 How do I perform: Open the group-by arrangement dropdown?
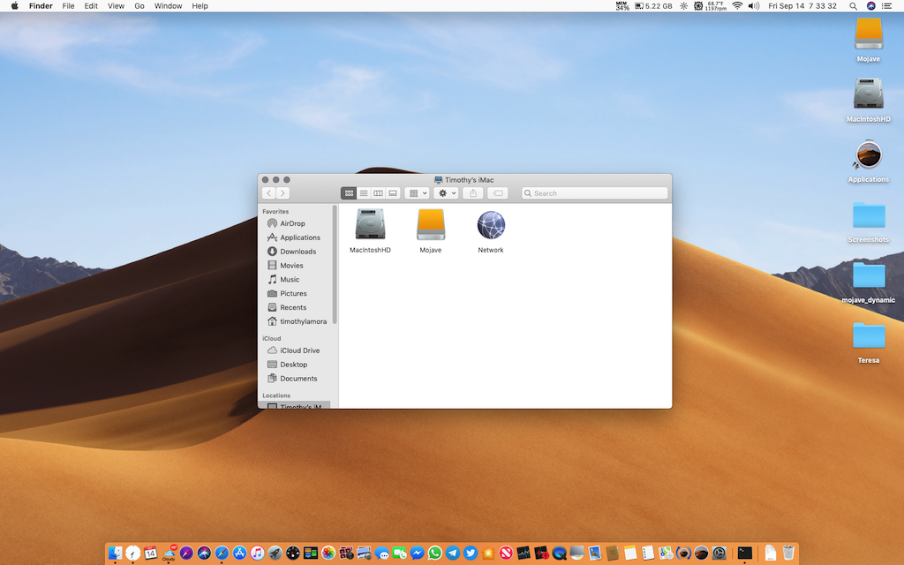418,193
